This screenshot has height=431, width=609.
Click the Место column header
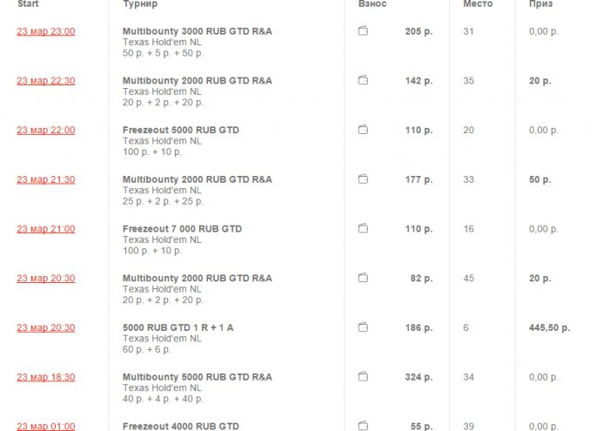(478, 4)
